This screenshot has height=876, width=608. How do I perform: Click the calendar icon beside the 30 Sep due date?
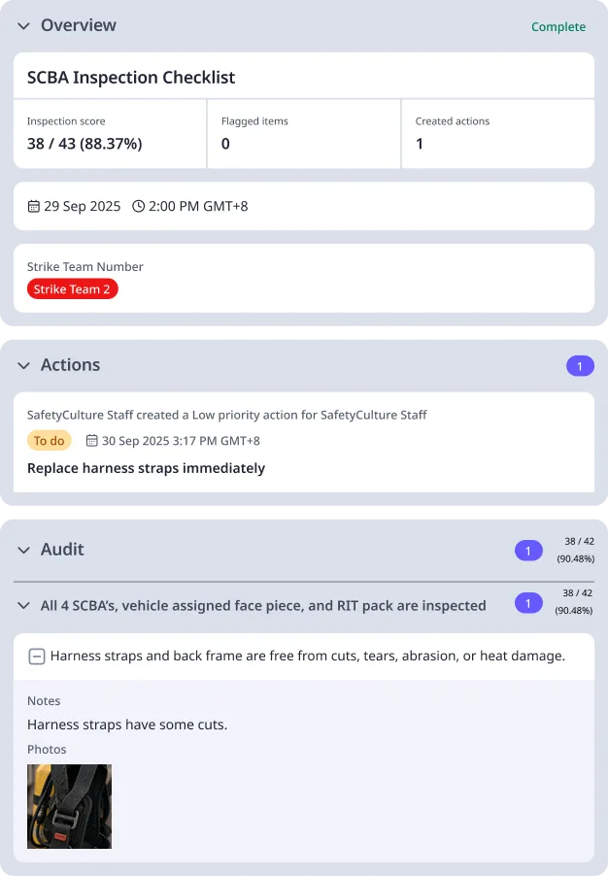[90, 440]
